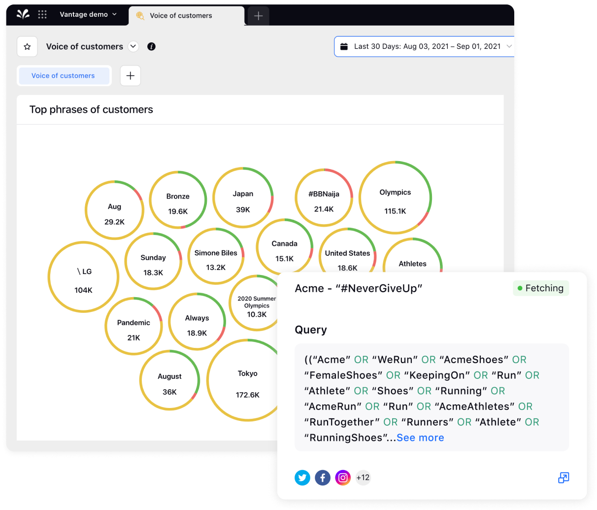Image resolution: width=597 pixels, height=510 pixels.
Task: Click the Fetching status badge
Action: click(540, 288)
